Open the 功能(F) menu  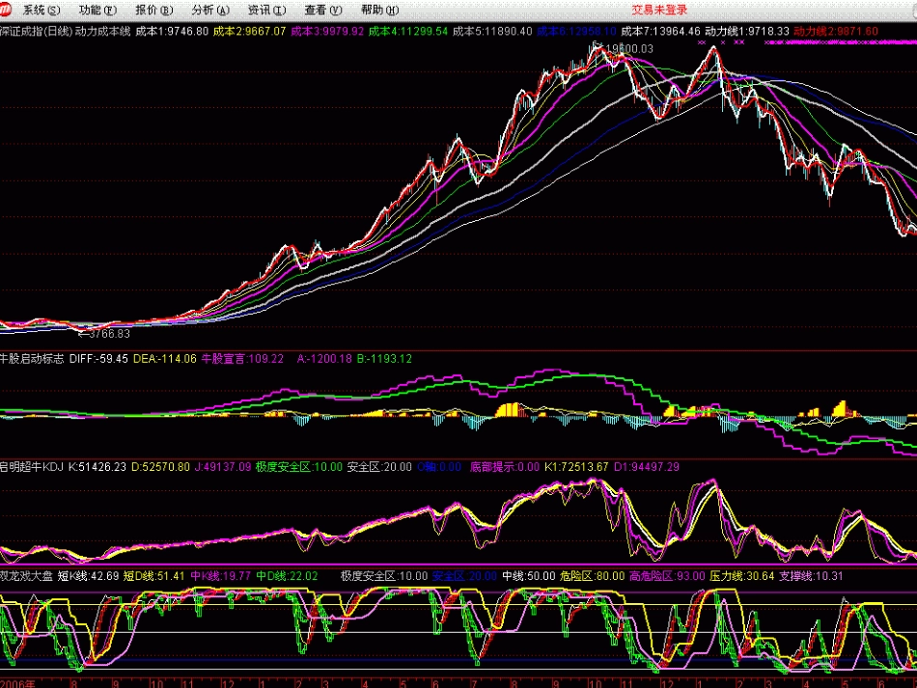pyautogui.click(x=97, y=10)
